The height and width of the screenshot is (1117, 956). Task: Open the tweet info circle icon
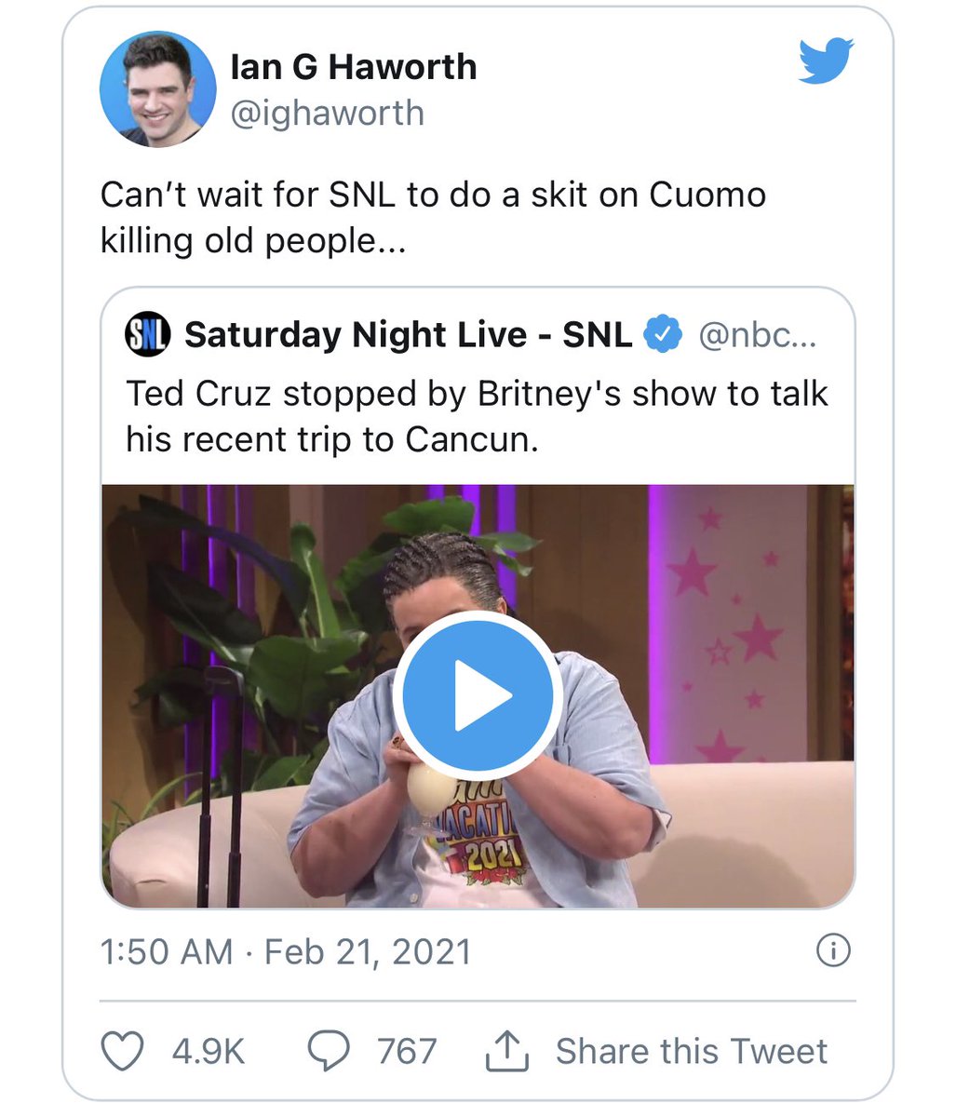click(x=832, y=951)
